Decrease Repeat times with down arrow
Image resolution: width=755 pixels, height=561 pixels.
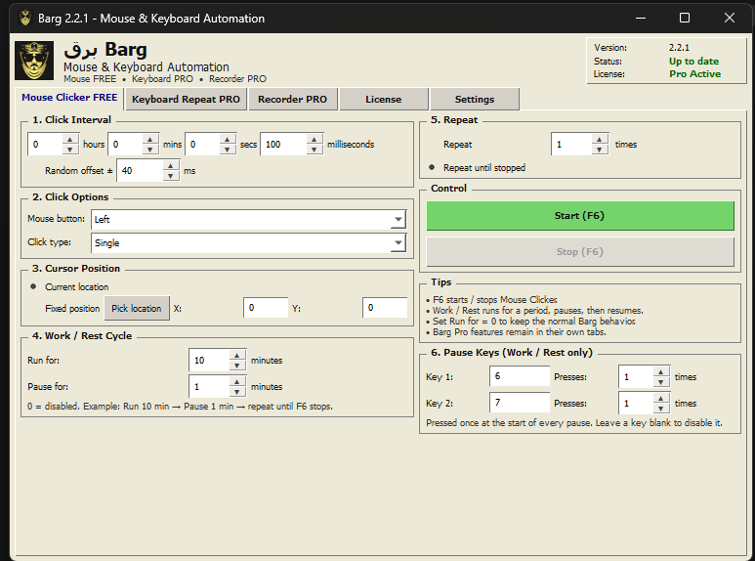[x=600, y=150]
